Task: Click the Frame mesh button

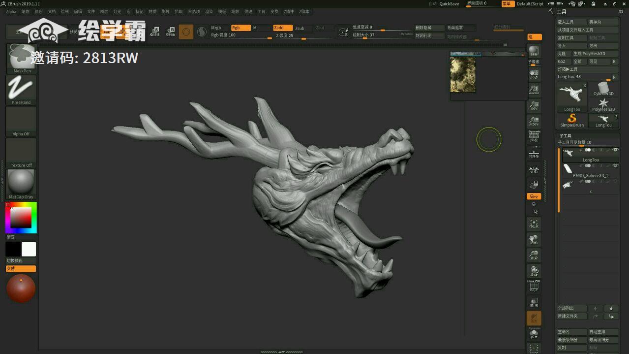Action: coord(534,224)
